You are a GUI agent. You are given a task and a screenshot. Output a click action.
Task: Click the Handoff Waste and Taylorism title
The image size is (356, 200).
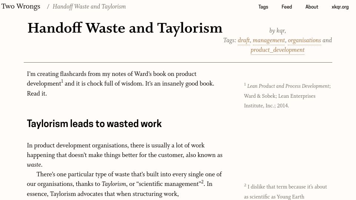125,29
